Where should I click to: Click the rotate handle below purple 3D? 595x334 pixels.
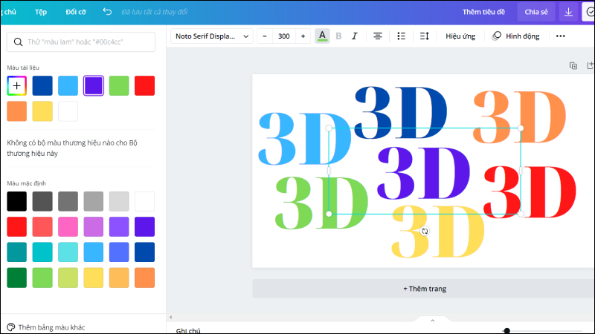coord(425,231)
